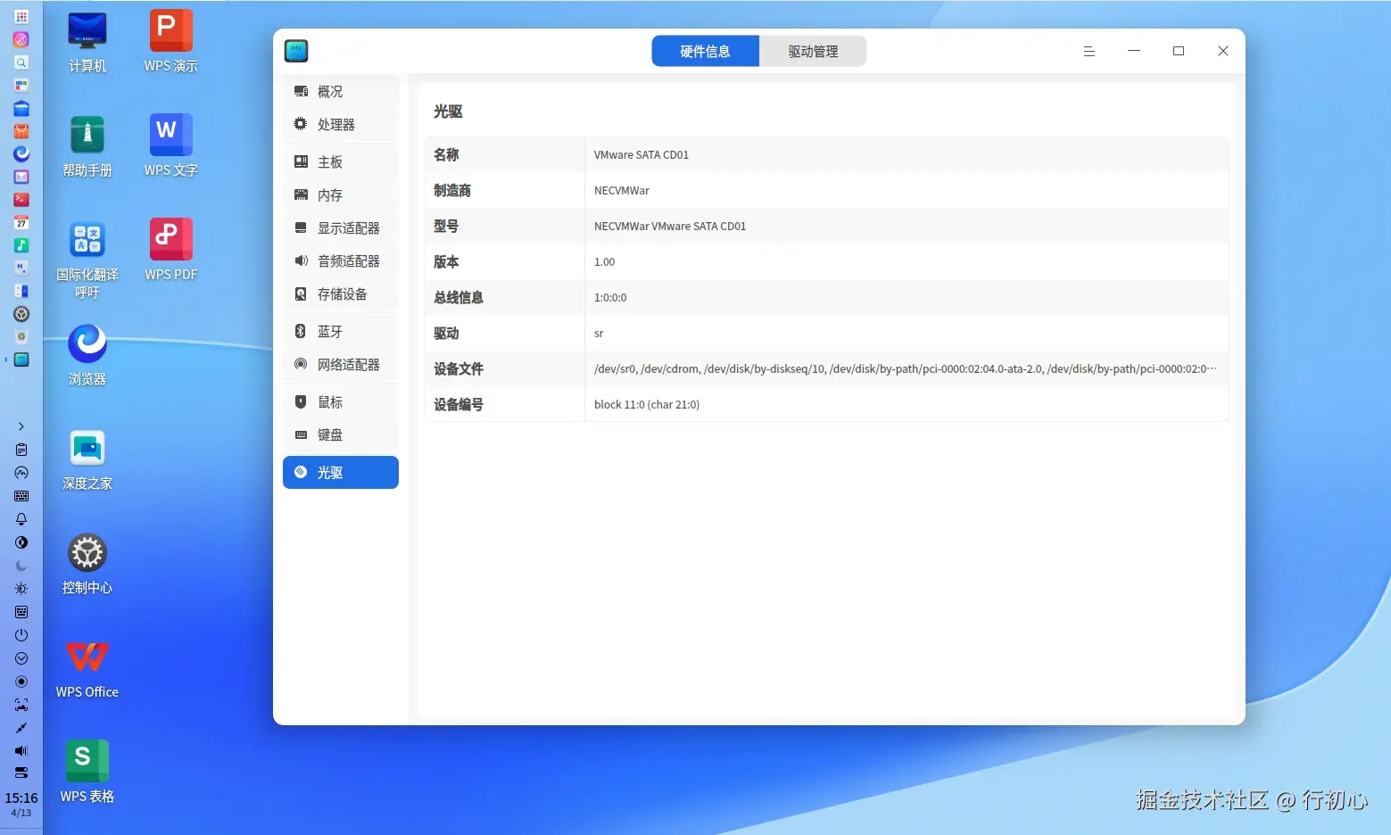Switch to the 驱动管理 tab

pyautogui.click(x=813, y=52)
